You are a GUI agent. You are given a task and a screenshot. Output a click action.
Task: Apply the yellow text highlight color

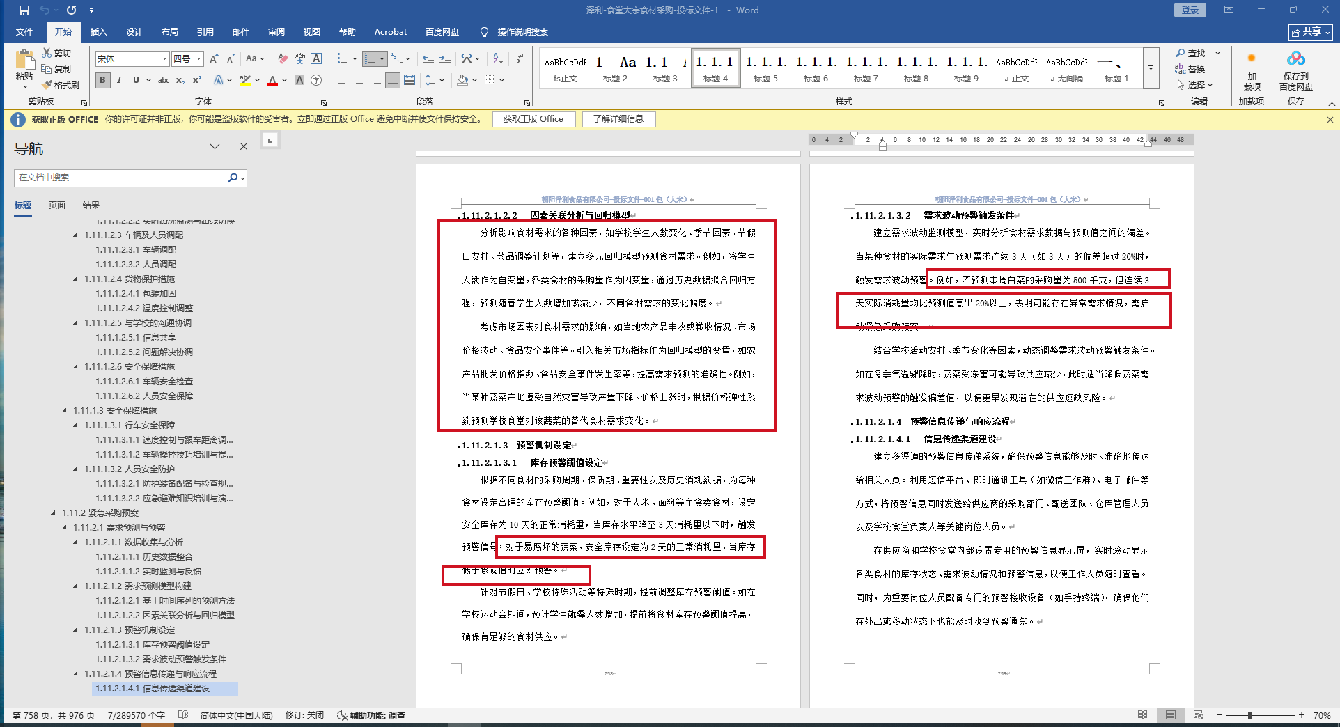click(x=244, y=80)
